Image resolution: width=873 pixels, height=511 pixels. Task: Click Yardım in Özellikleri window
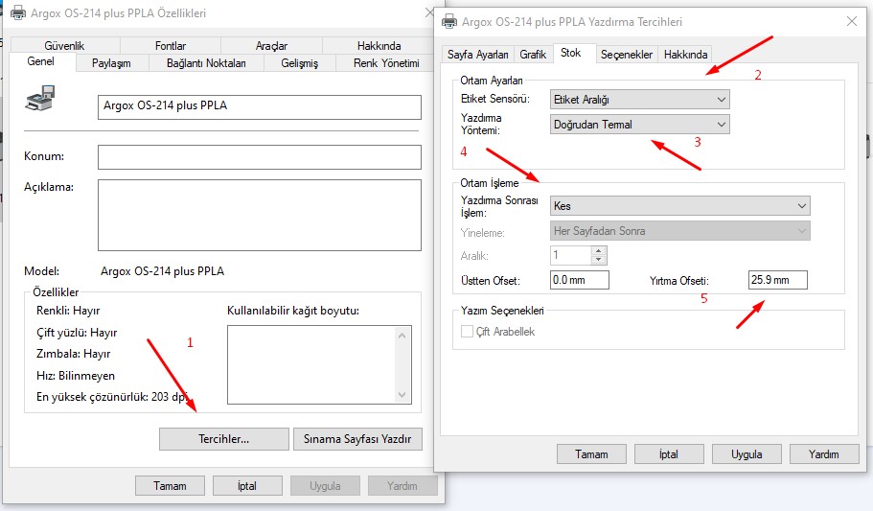click(x=402, y=486)
